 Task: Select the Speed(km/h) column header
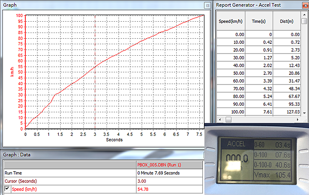coord(231,21)
